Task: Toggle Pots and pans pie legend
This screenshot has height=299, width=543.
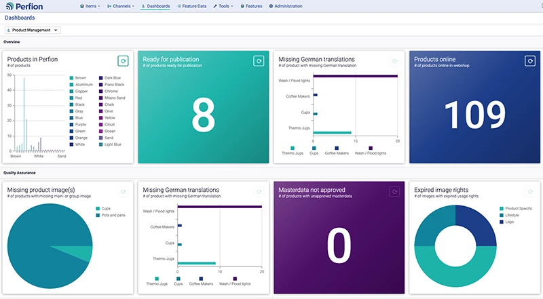Action: (x=111, y=215)
